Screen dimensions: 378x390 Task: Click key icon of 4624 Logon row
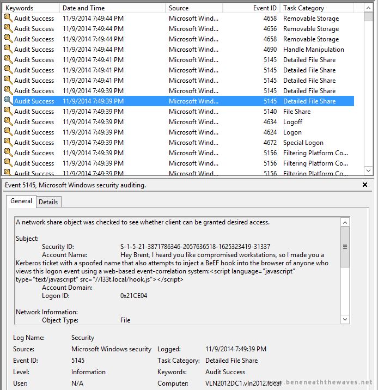click(9, 132)
